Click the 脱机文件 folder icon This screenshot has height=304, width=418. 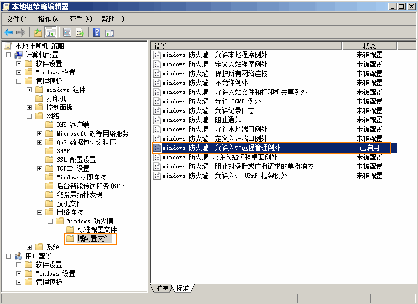coord(49,203)
